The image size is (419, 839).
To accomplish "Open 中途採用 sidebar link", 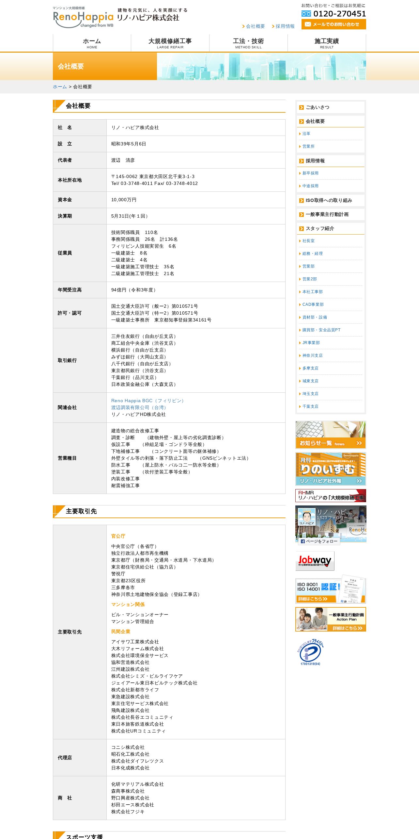I will (310, 186).
